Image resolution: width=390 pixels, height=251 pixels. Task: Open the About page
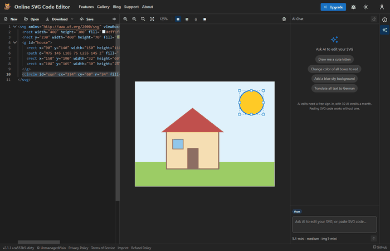(x=147, y=7)
